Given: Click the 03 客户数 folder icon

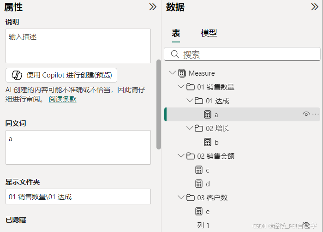Looking at the screenshot, I should tap(190, 197).
